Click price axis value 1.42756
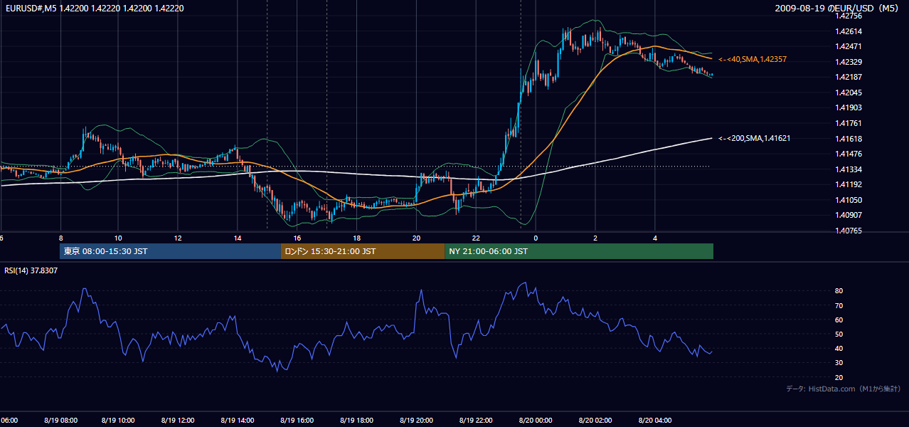The image size is (909, 427). click(849, 16)
